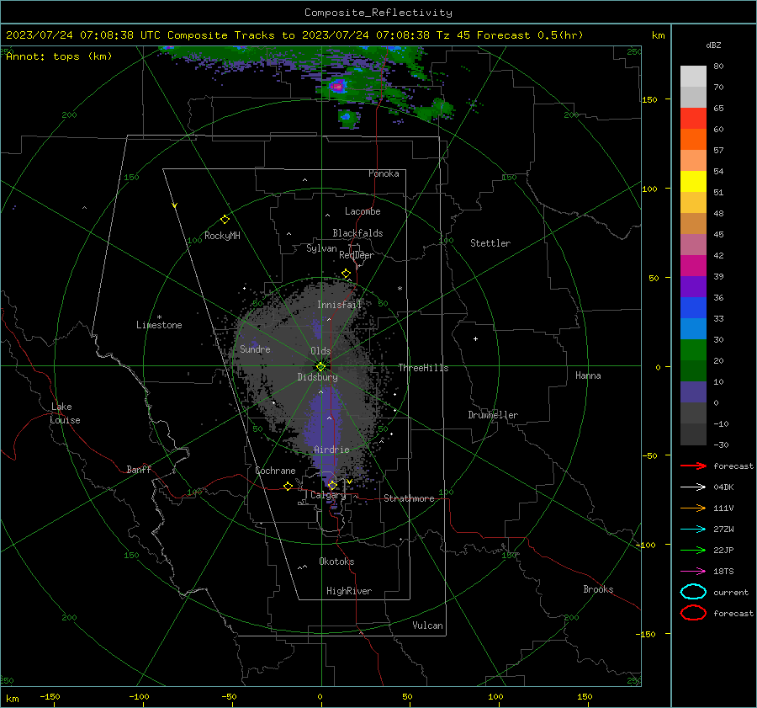Click the RedDeer city label
Image resolution: width=757 pixels, height=708 pixels.
(357, 255)
